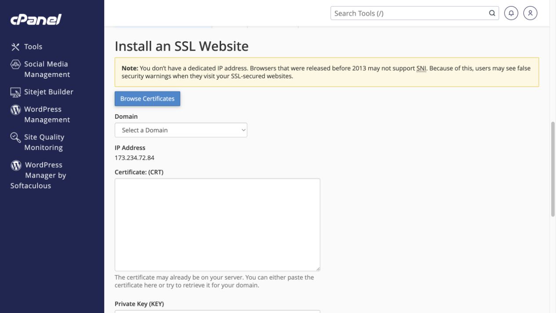Screen dimensions: 556x313
Task: Click the page vertical scrollbar
Action: click(553, 169)
